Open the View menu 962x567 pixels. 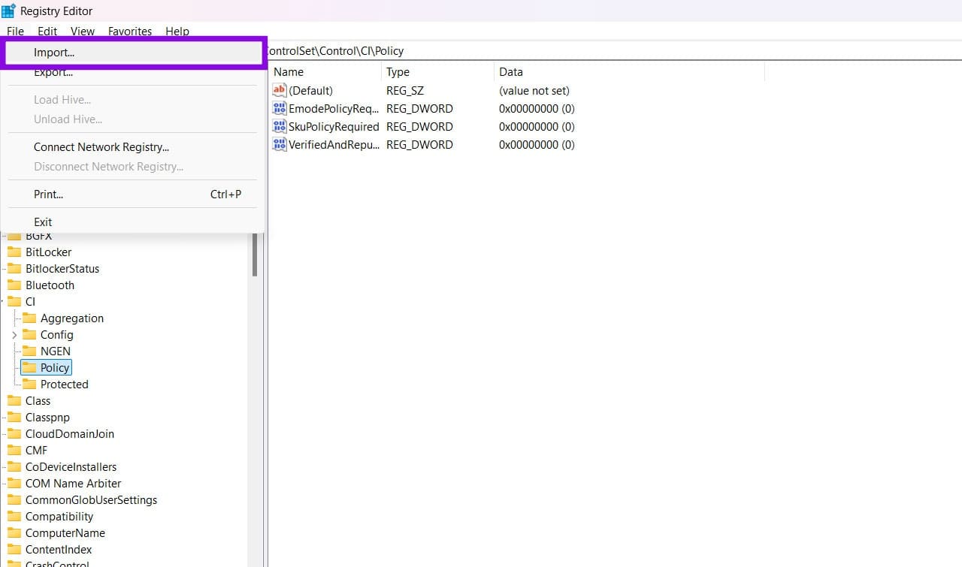(83, 31)
